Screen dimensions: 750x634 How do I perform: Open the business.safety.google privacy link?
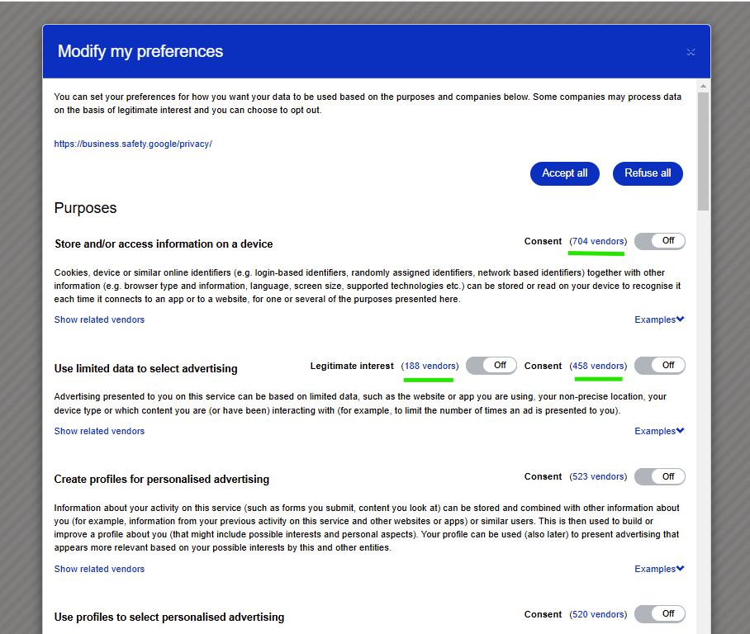click(x=133, y=144)
